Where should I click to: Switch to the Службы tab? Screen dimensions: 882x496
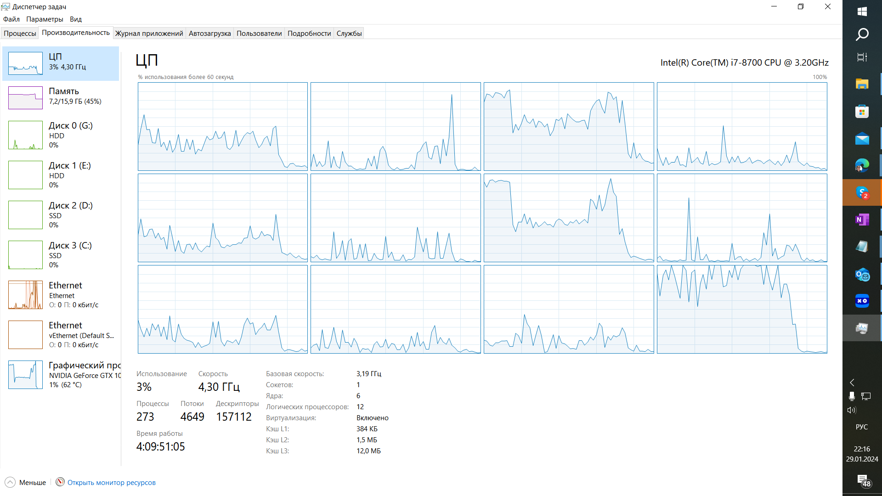[349, 33]
